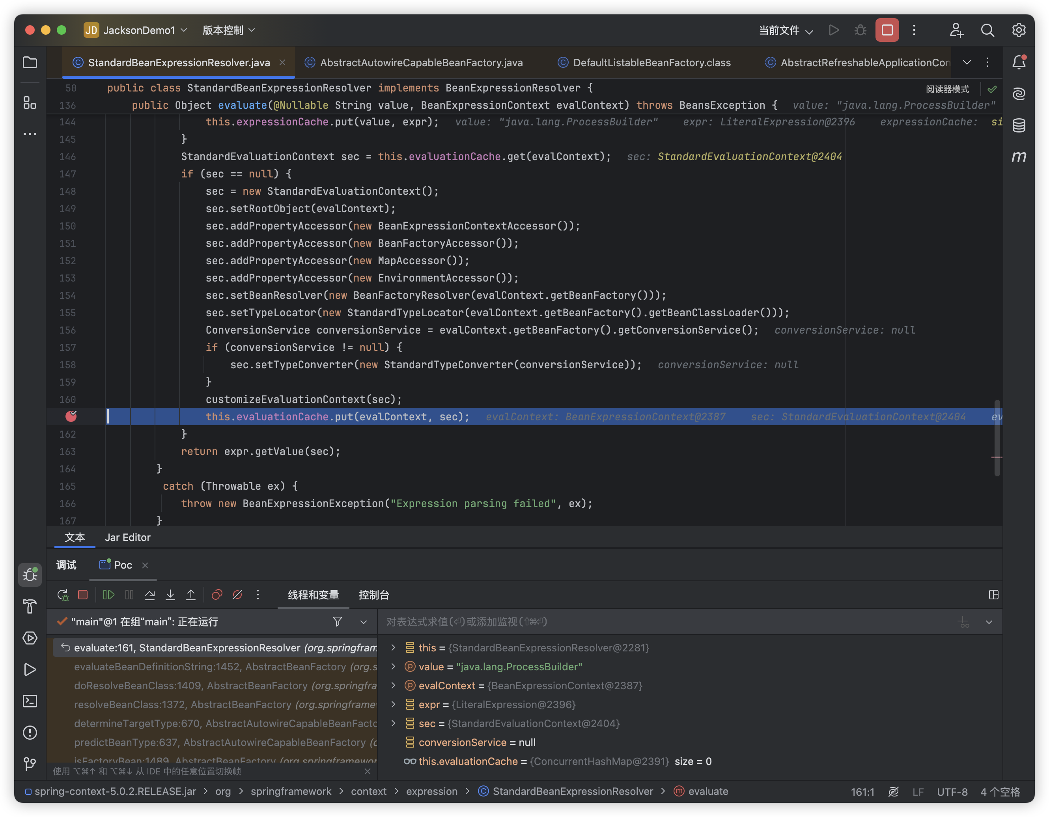Click evaluate expression input field

[668, 621]
